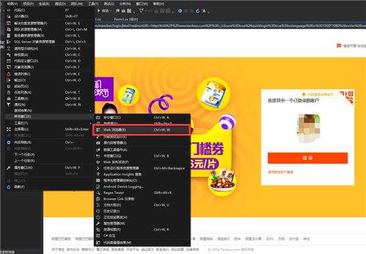This screenshot has width=366, height=254.
Task: Open the 项目(P) menu in menu bar
Action: 28,4
